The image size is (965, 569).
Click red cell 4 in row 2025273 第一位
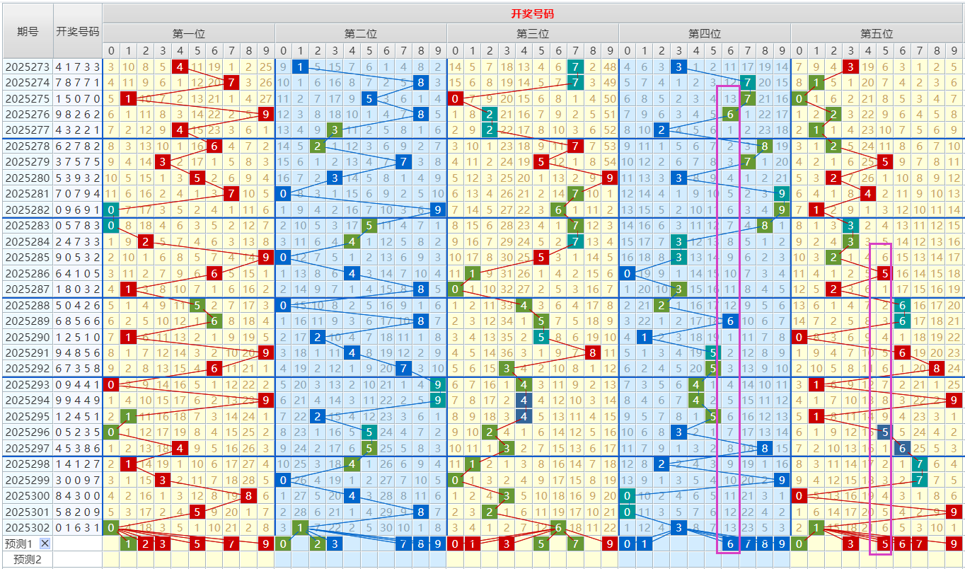(x=180, y=67)
